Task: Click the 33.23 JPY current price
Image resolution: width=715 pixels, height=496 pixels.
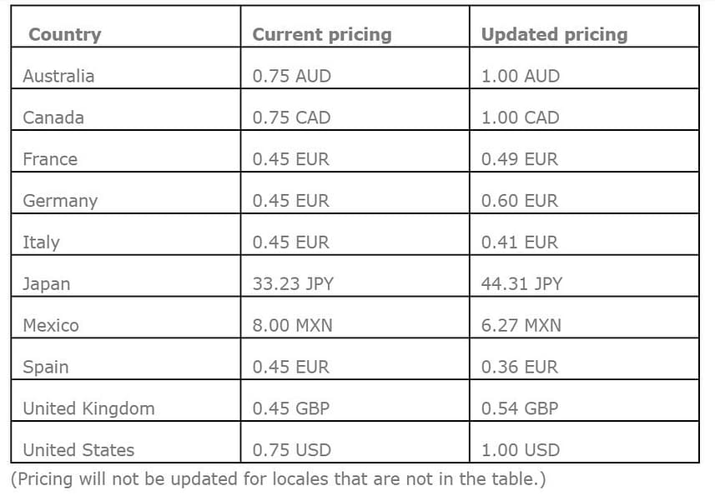Action: (x=293, y=284)
